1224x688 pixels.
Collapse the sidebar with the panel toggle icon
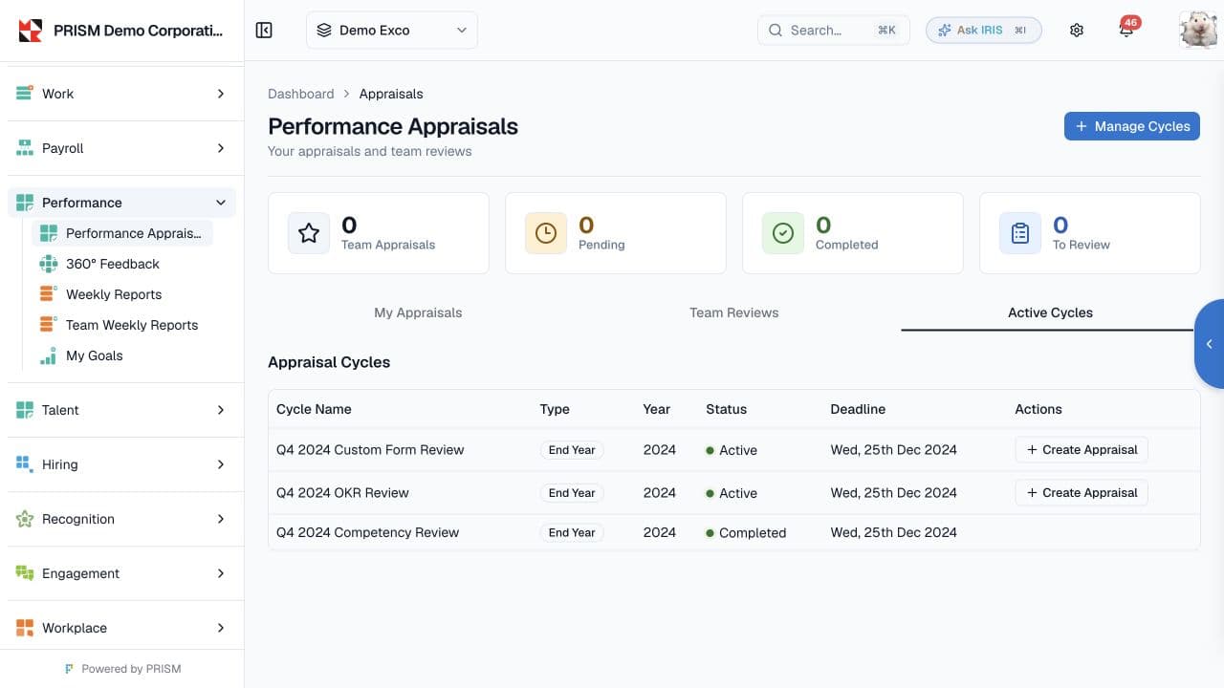265,31
